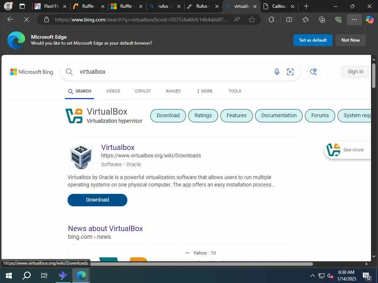Viewport: 378px width, 283px height.
Task: Stop loading the page with X button
Action: [x=27, y=20]
